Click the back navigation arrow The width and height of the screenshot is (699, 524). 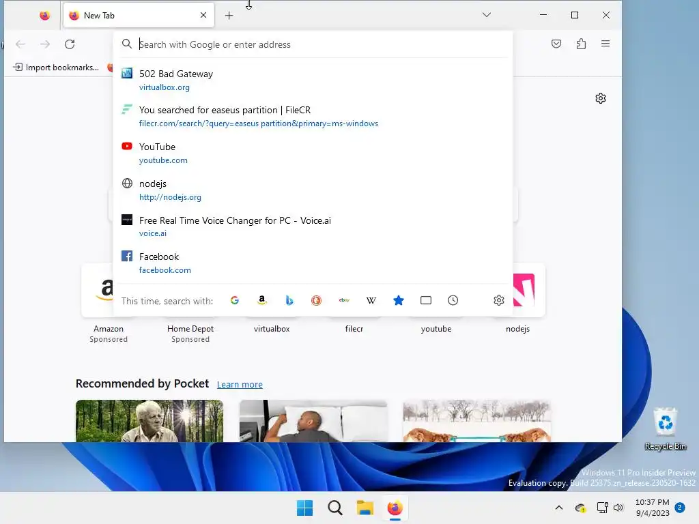pyautogui.click(x=20, y=44)
